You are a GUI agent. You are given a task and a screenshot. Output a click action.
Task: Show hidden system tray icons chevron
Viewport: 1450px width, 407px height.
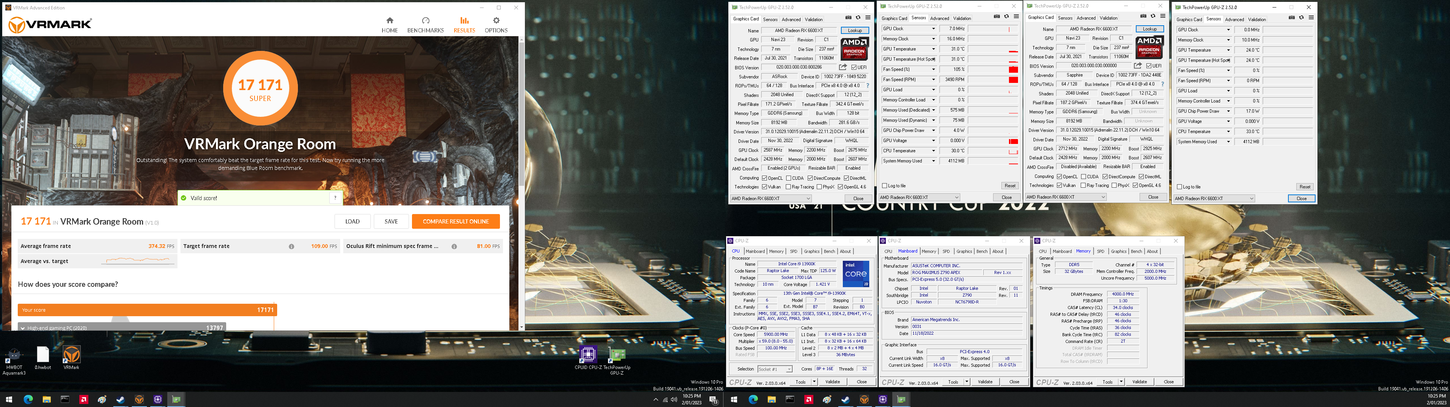click(655, 400)
